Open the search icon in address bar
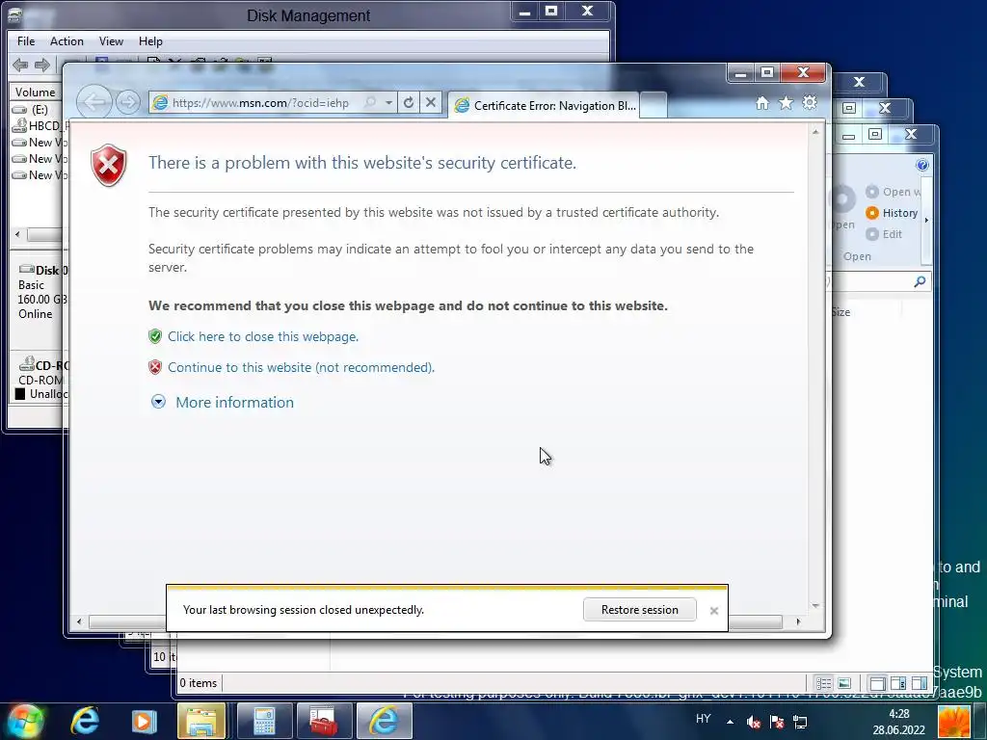The height and width of the screenshot is (740, 987). (x=371, y=102)
